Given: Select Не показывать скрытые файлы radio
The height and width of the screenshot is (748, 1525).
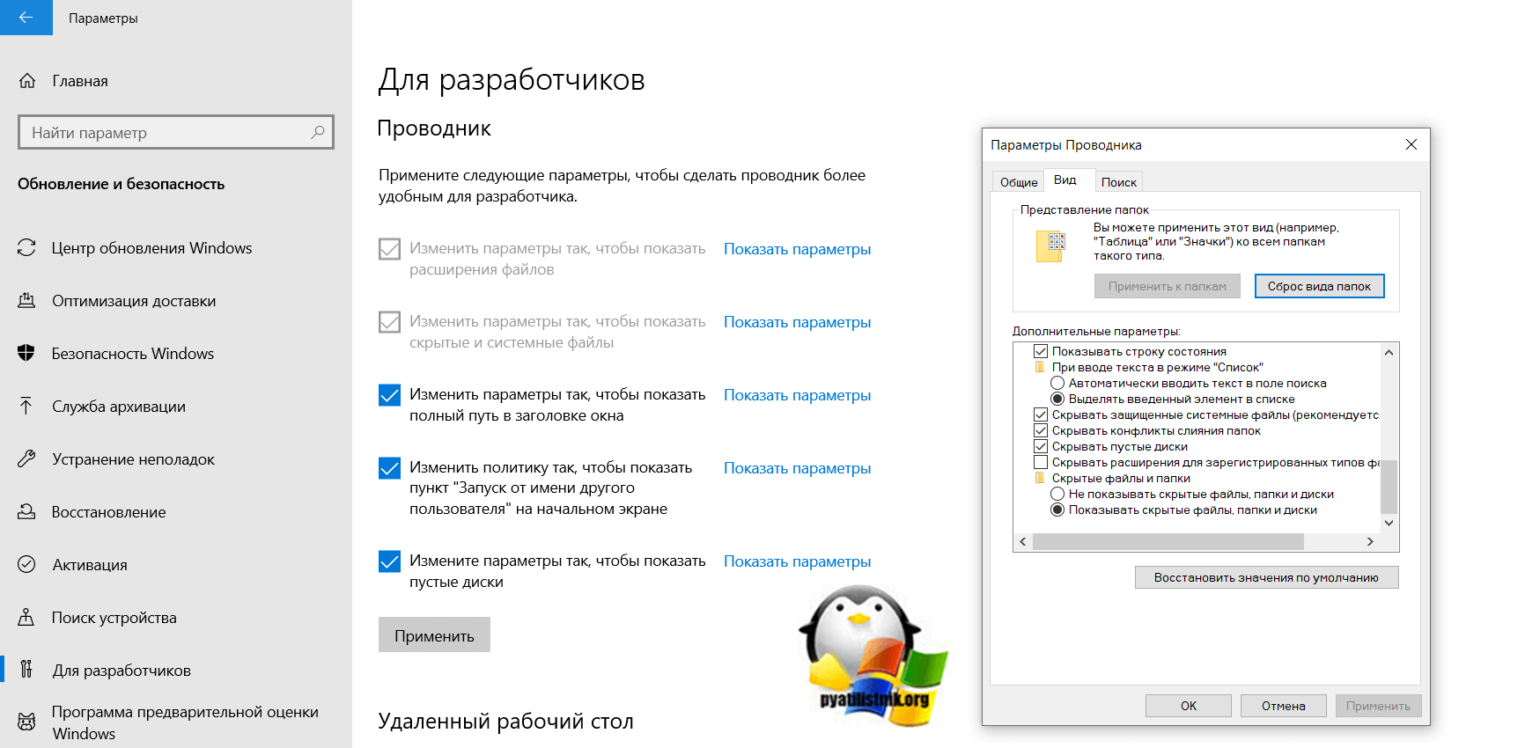Looking at the screenshot, I should coord(1057,494).
